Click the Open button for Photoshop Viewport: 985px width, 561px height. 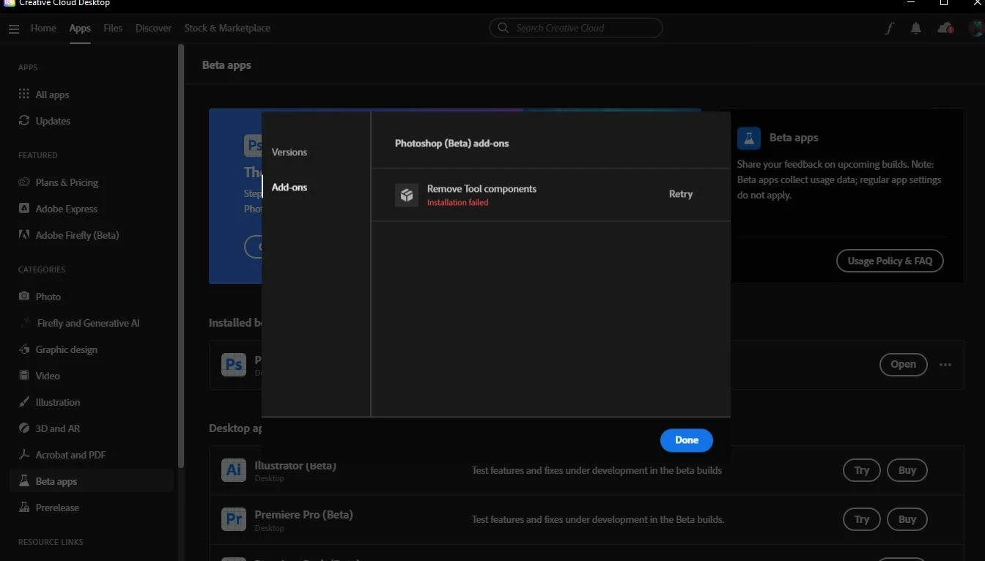click(x=903, y=364)
